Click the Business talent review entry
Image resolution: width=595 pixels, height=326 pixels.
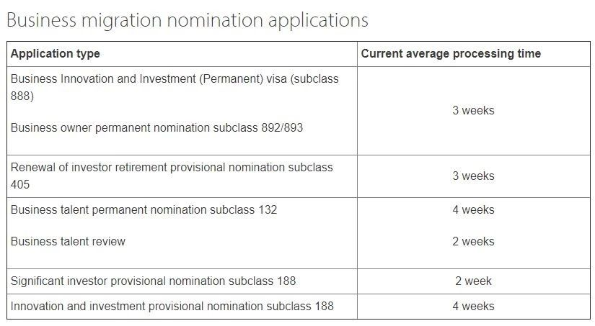tap(68, 242)
